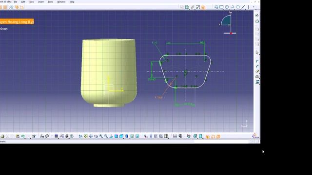
Task: Click the Exit workbench icon in right toolbar
Action: 257,21
